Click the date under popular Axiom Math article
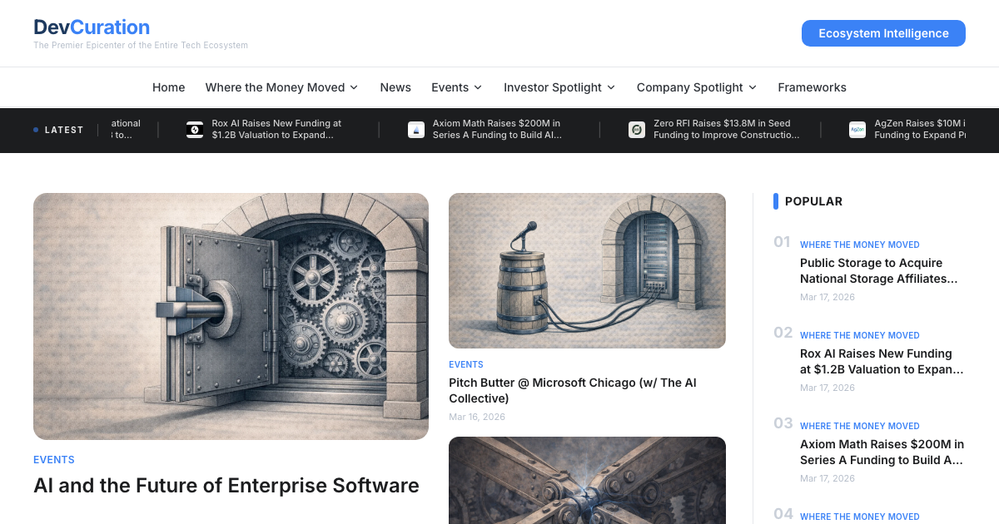The width and height of the screenshot is (999, 524). (x=828, y=478)
